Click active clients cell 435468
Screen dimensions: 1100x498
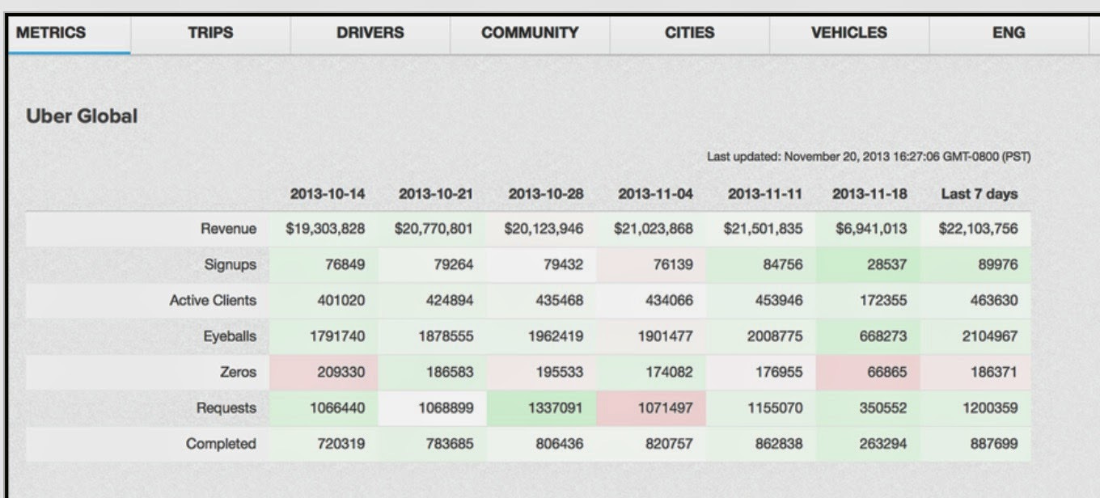[542, 301]
